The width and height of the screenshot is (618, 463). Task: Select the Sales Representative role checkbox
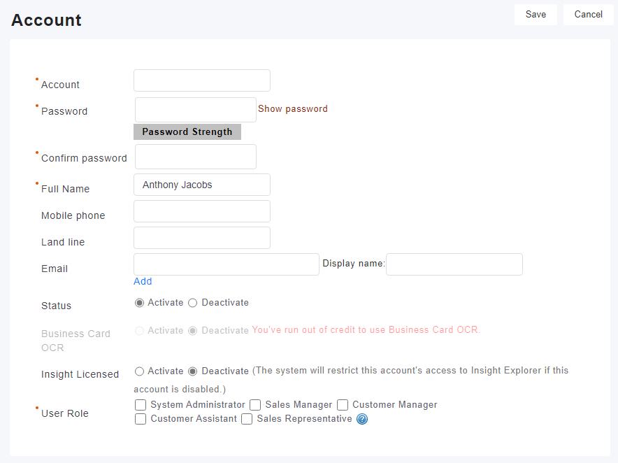point(247,419)
